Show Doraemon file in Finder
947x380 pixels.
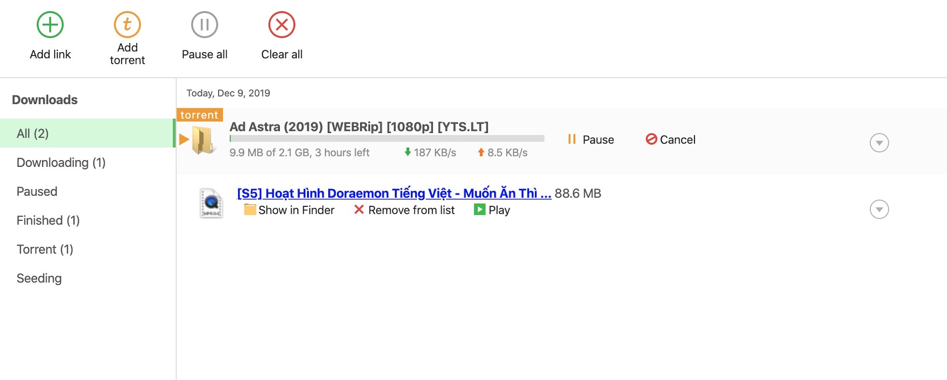click(289, 210)
